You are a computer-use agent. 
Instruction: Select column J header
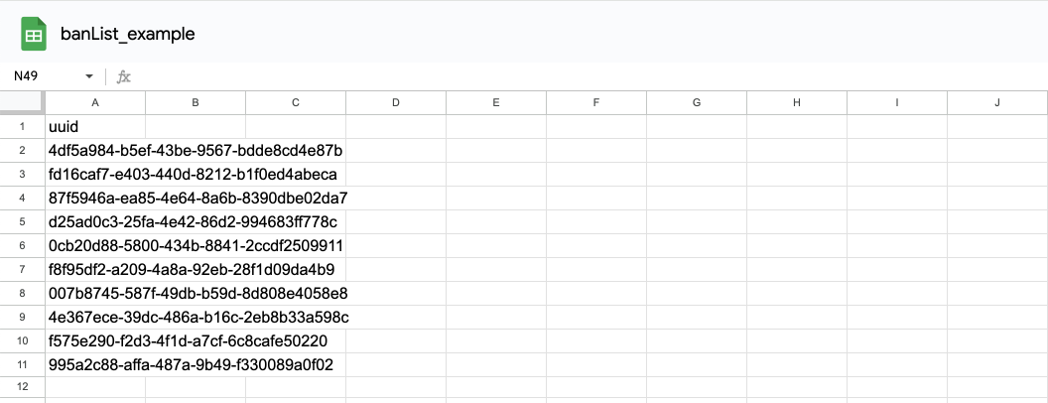997,102
